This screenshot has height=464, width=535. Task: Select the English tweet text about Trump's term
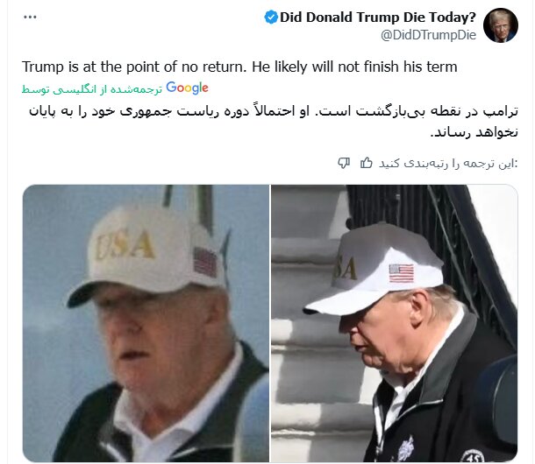(239, 67)
